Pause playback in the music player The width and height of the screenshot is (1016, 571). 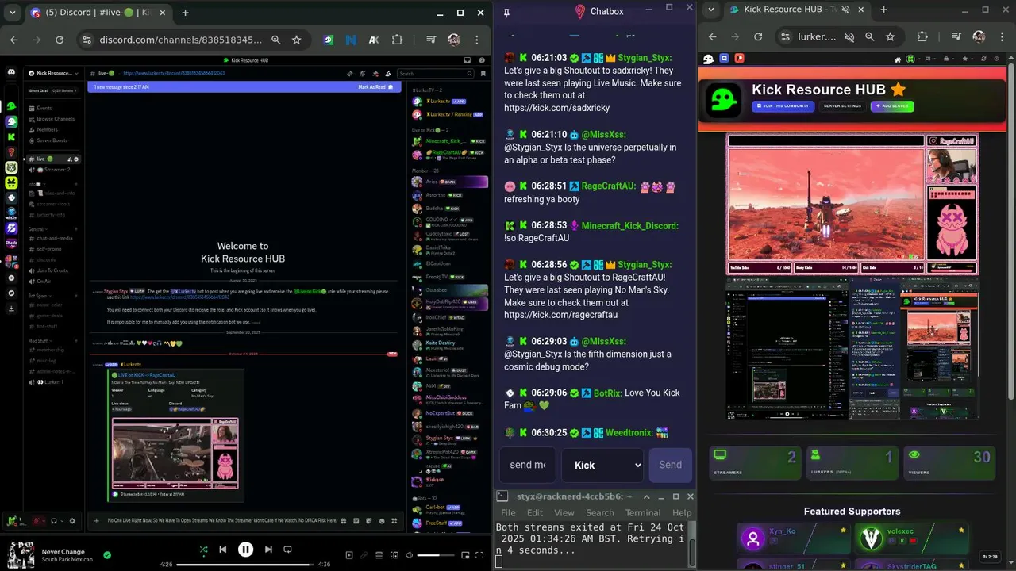[x=245, y=549]
